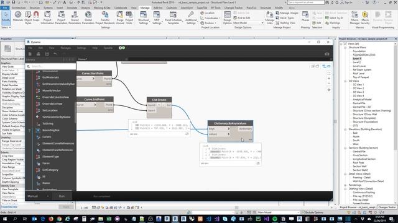Open Shared Parameters tool

point(75,18)
